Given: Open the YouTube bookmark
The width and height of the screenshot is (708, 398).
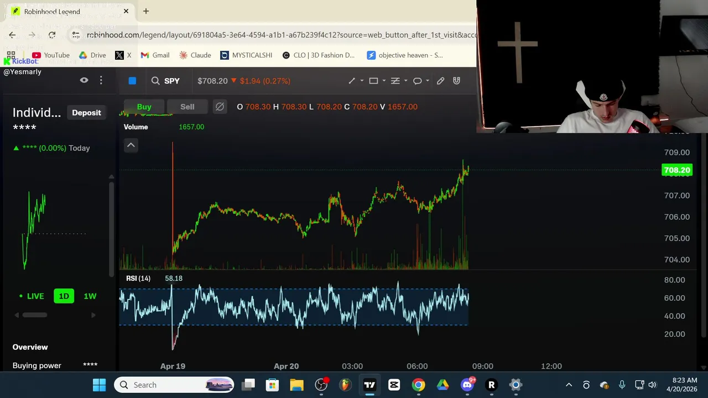Looking at the screenshot, I should [51, 55].
